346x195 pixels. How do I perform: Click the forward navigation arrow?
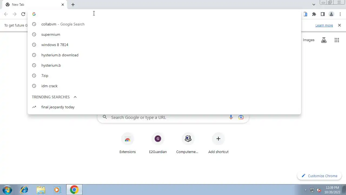tap(15, 14)
